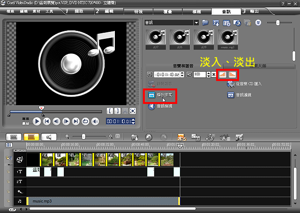Viewport: 300px width, 213px height.
Task: Click the smart proxy toolbar icon
Action: point(181,137)
